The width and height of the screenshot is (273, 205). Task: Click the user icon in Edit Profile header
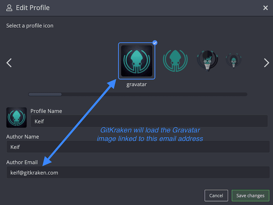(x=9, y=8)
